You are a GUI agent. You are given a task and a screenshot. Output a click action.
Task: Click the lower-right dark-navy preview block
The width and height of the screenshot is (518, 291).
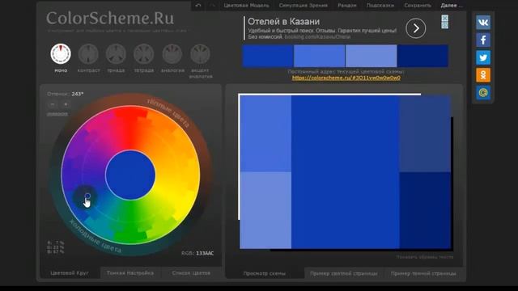pos(425,210)
